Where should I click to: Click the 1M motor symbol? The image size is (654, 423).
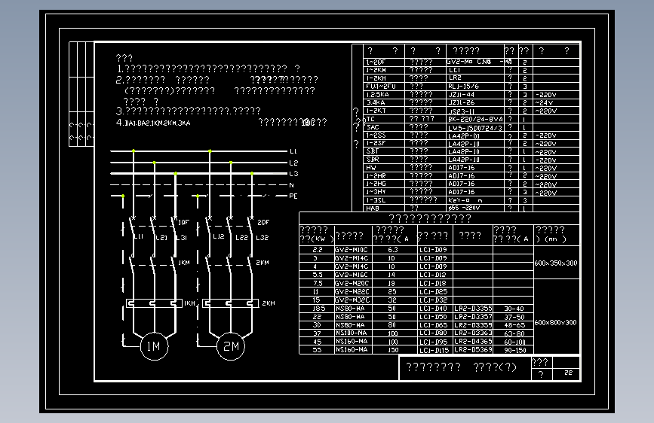click(154, 346)
